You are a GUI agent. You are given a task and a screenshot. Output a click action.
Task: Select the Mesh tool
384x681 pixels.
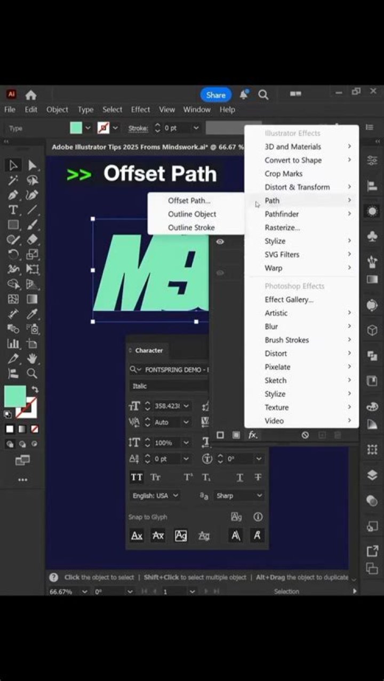13,299
